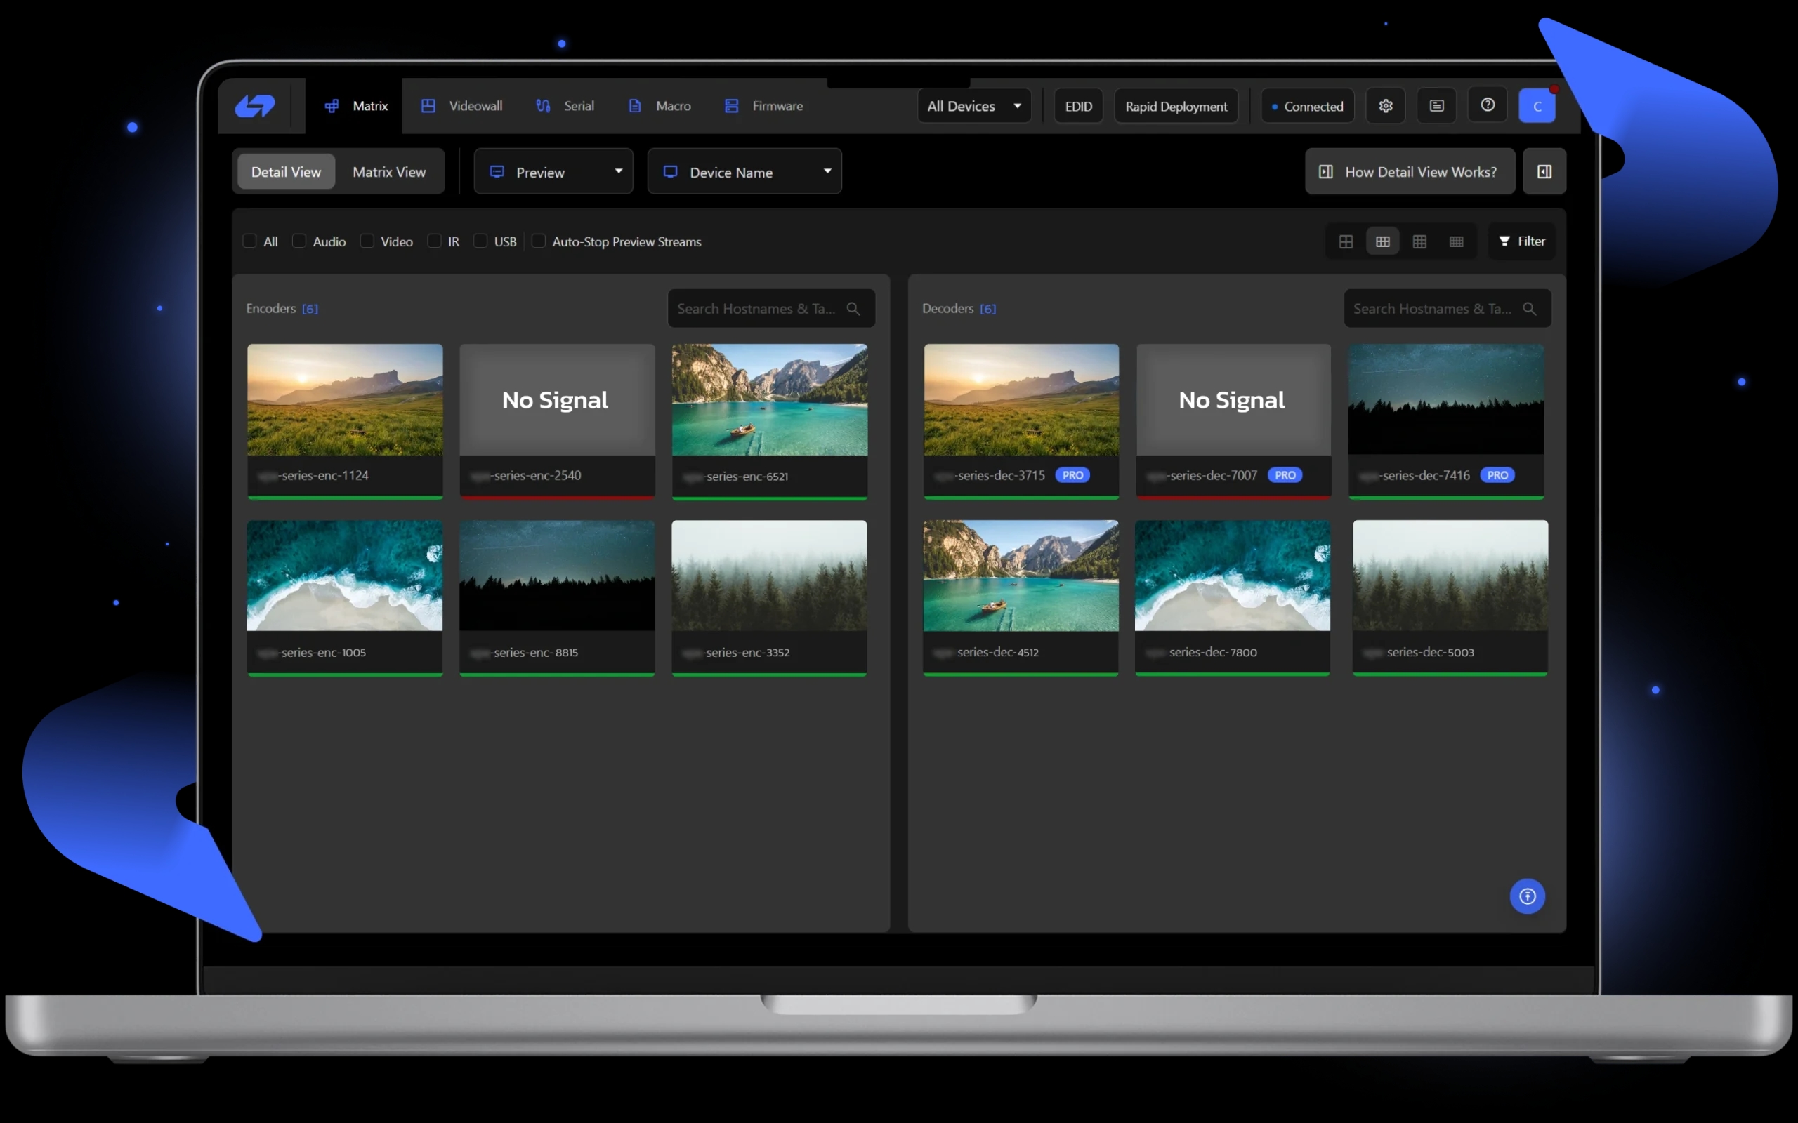This screenshot has height=1123, width=1798.
Task: Switch to the Videowall tab
Action: click(x=461, y=106)
